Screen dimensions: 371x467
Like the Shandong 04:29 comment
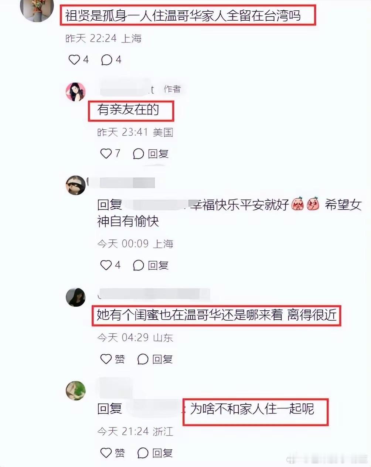[x=106, y=359]
